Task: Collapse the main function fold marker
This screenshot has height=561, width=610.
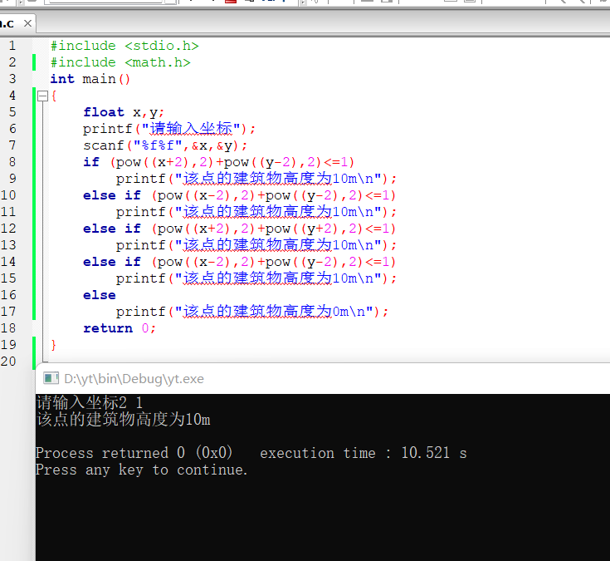Action: click(42, 96)
